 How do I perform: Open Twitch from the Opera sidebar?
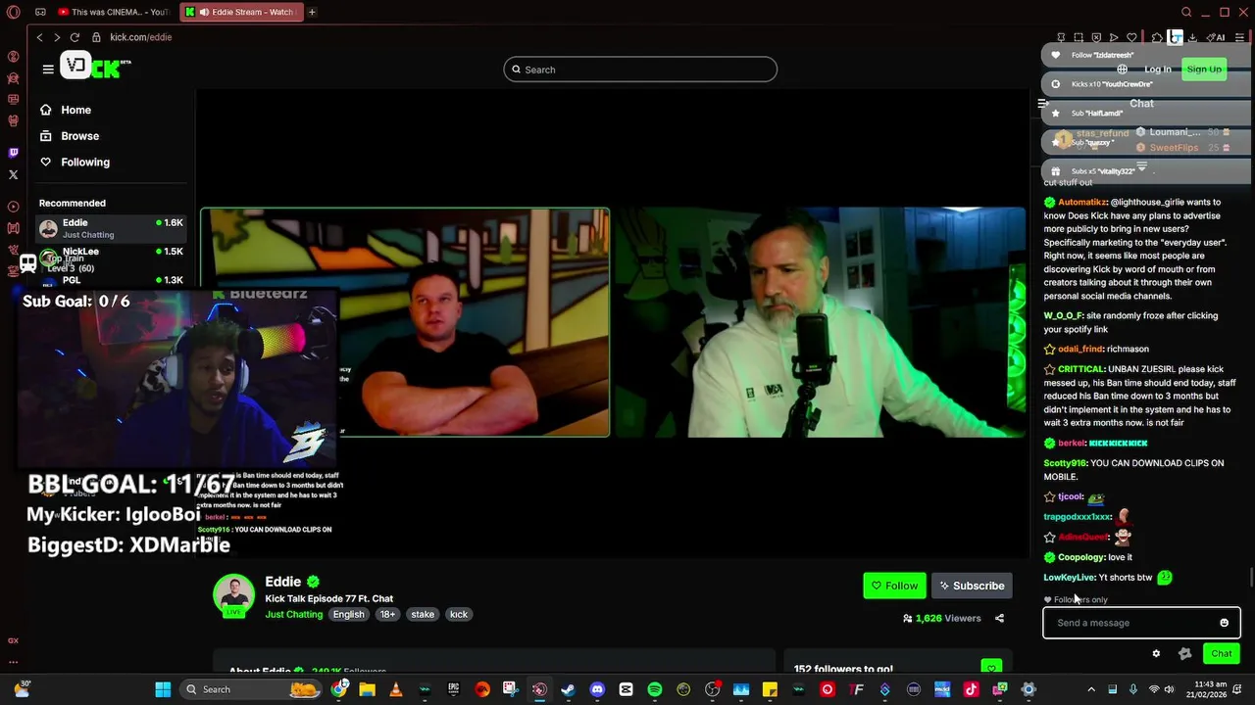tap(13, 153)
